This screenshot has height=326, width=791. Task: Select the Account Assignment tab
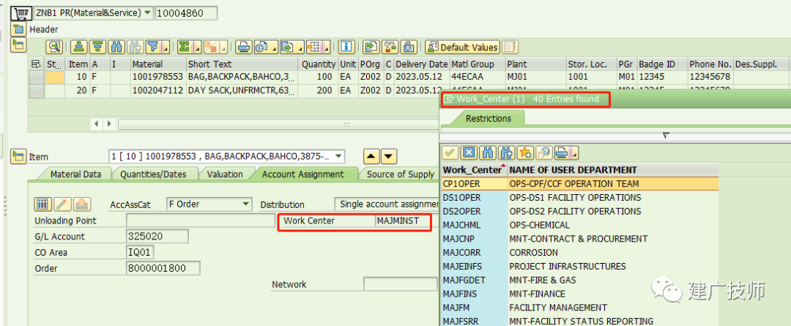pyautogui.click(x=302, y=174)
